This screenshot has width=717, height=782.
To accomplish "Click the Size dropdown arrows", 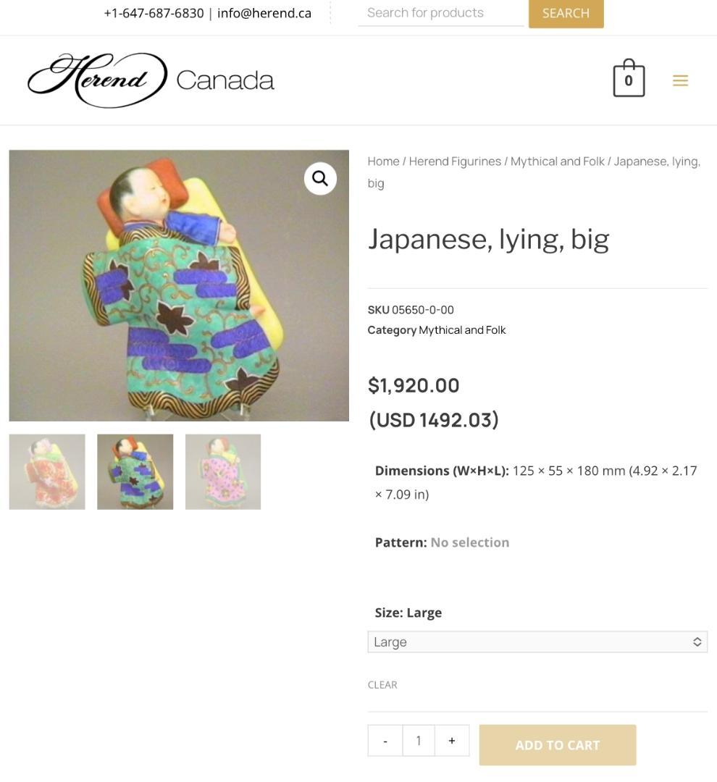I will [x=697, y=642].
